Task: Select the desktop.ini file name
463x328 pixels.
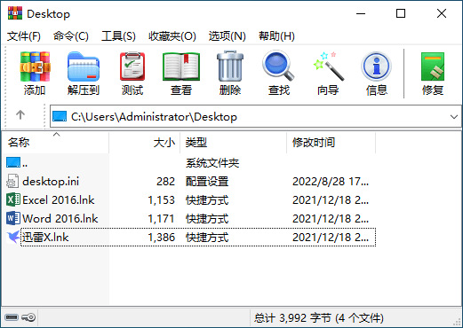Action: pos(51,182)
